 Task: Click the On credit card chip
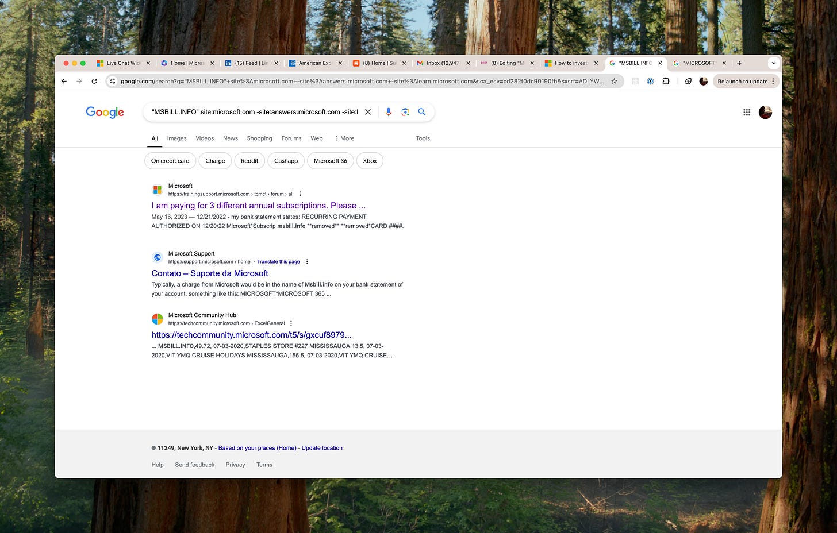(170, 161)
